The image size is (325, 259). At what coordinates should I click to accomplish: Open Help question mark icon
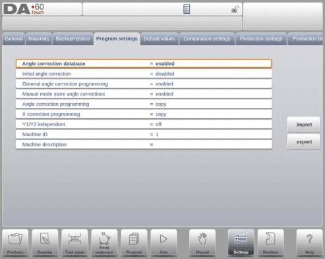click(x=309, y=243)
